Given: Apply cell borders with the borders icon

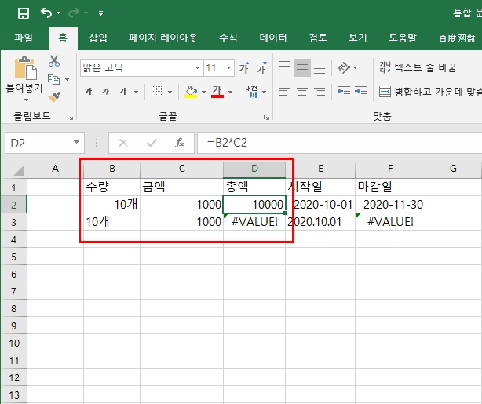Looking at the screenshot, I should pyautogui.click(x=157, y=92).
